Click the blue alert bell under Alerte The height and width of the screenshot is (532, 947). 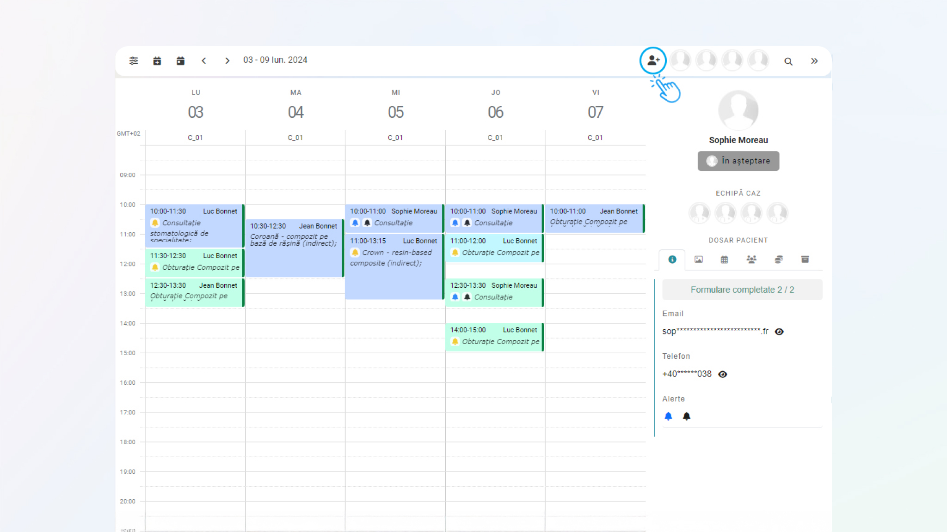[668, 416]
